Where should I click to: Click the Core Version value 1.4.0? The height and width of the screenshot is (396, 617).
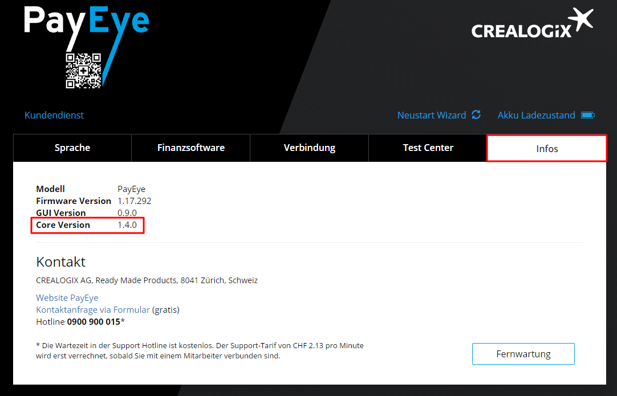127,225
